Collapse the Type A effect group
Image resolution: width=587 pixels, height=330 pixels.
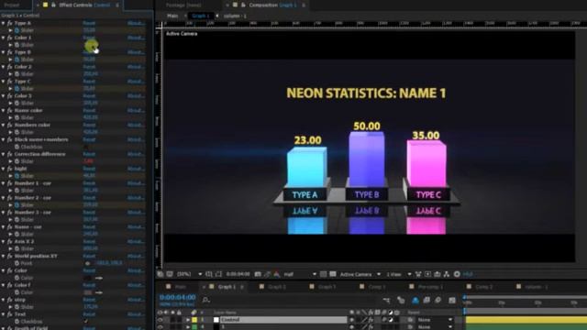pyautogui.click(x=4, y=23)
